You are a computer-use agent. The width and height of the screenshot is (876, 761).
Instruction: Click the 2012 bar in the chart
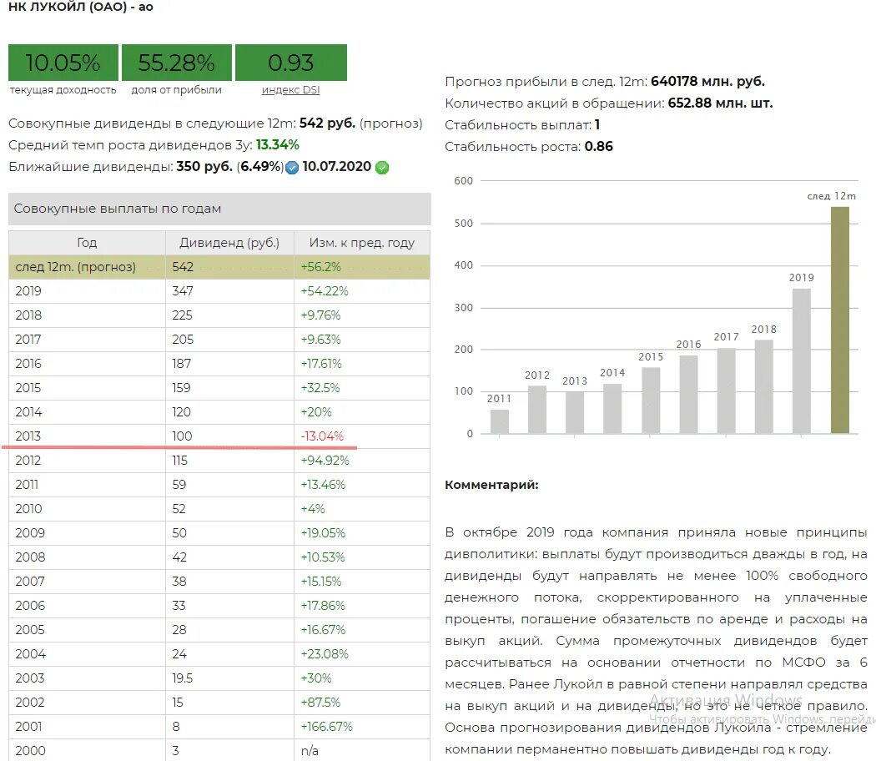tap(537, 410)
